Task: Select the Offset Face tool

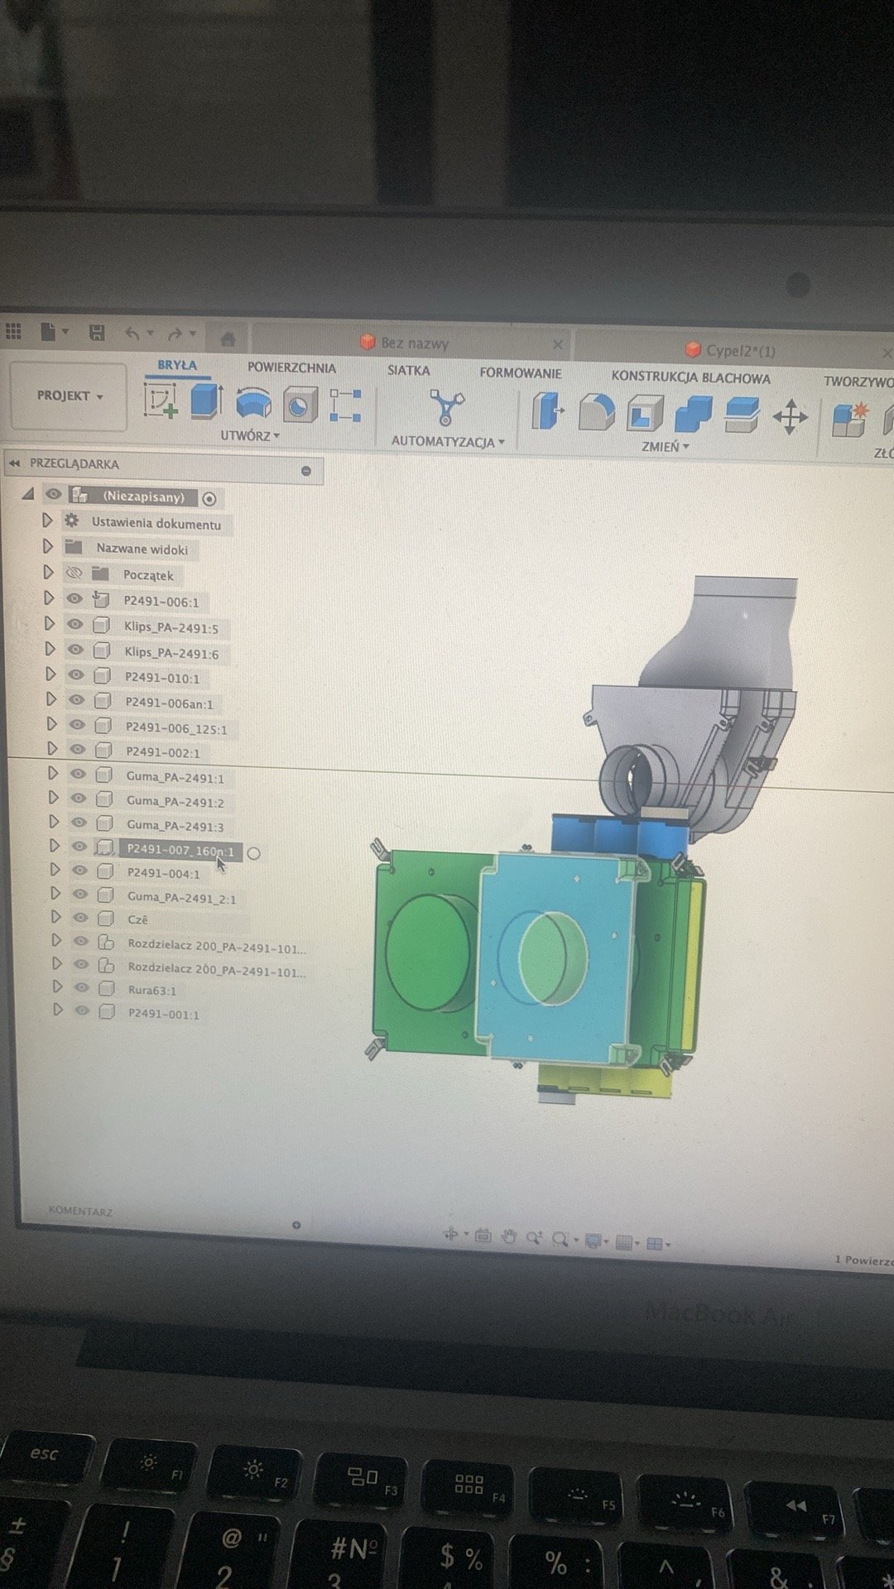Action: coord(741,415)
